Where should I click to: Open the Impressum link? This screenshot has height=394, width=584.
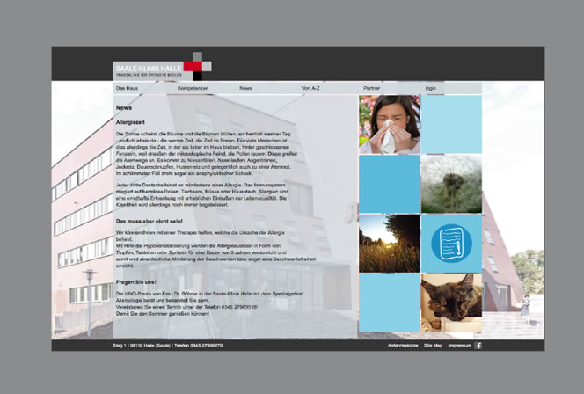459,346
